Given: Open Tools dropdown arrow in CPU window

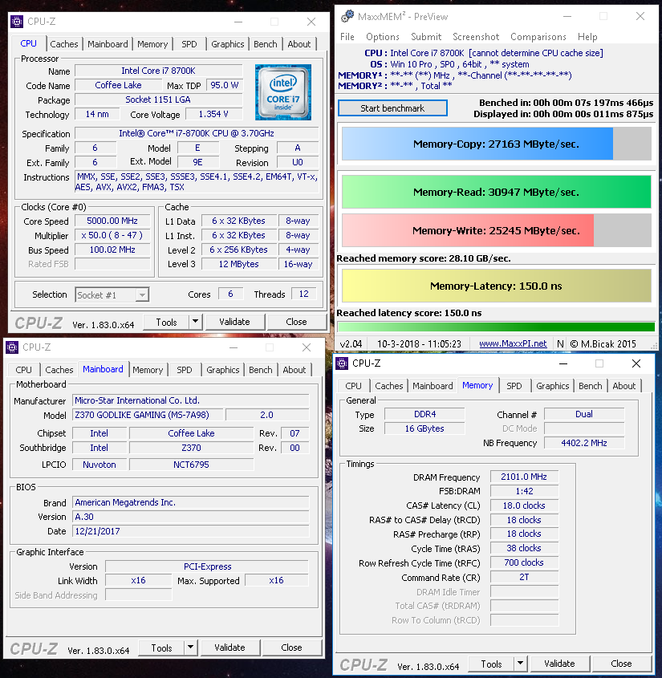Looking at the screenshot, I should 196,322.
